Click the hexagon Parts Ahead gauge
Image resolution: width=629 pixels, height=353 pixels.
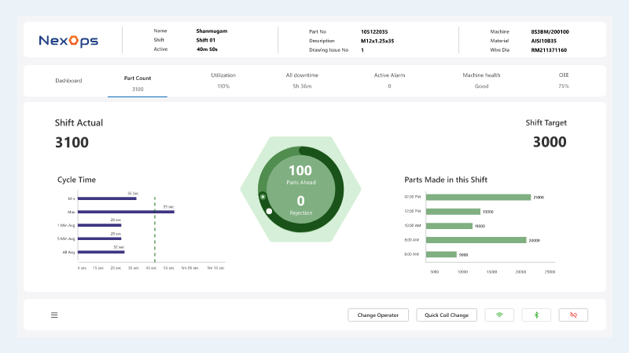point(300,188)
